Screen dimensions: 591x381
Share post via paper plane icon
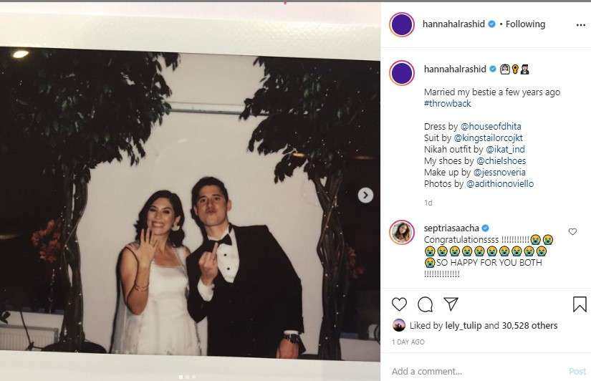tap(451, 304)
